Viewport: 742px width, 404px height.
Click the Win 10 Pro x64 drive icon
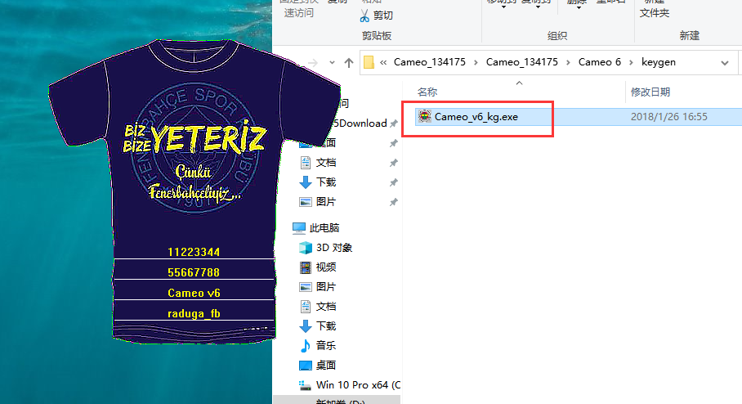point(306,385)
